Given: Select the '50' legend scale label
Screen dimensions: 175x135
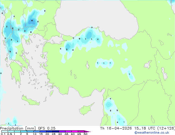Looking at the screenshot, I should (85, 134).
